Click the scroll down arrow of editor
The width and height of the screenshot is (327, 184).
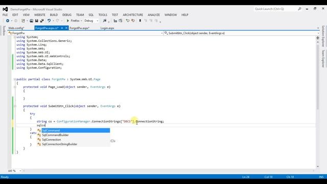click(x=318, y=166)
